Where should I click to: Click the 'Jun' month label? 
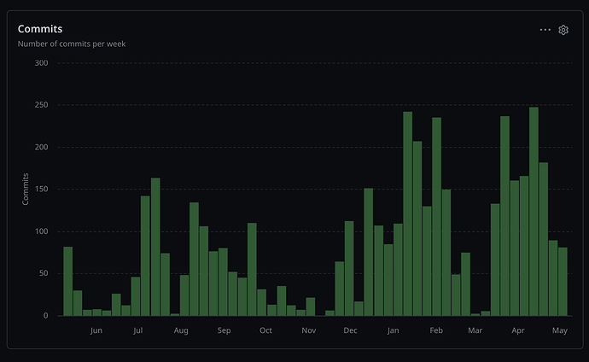coord(96,330)
